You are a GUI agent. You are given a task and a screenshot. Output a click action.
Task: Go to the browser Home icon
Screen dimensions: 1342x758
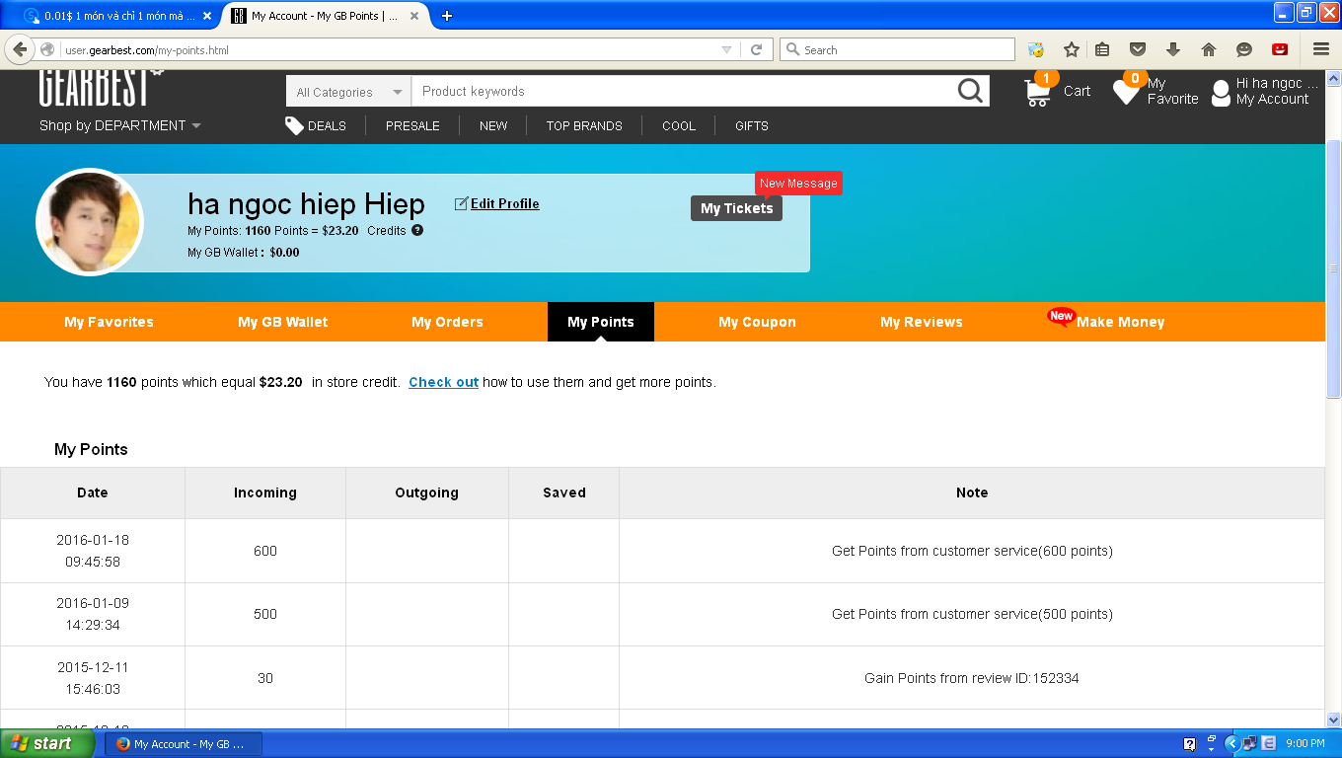(1209, 49)
